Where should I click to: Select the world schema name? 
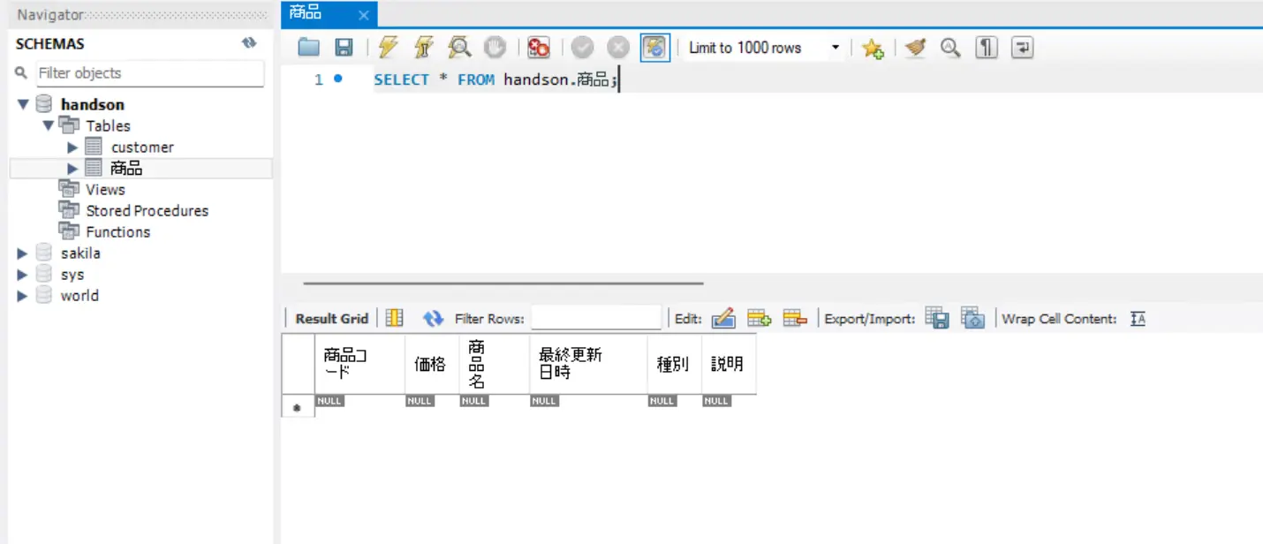tap(79, 296)
